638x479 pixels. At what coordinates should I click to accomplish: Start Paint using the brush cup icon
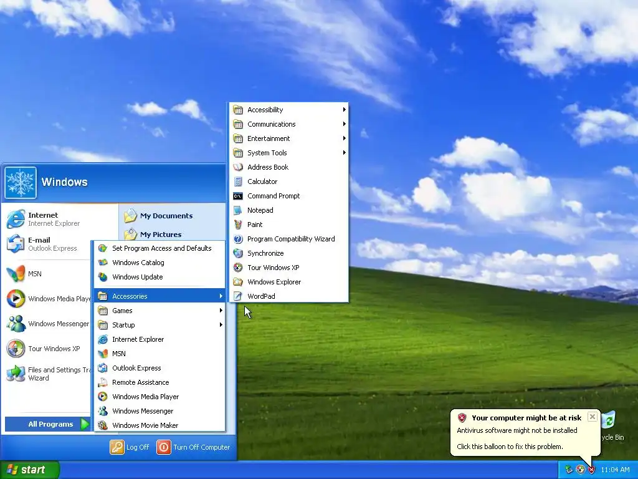point(238,225)
